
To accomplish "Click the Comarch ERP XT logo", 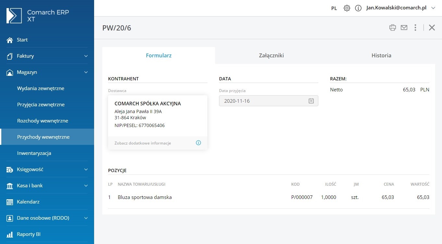I will (x=14, y=16).
